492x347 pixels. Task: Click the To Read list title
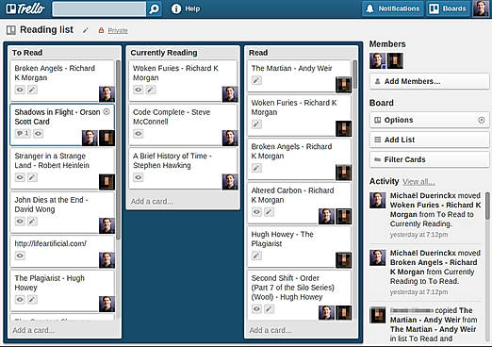click(x=27, y=53)
